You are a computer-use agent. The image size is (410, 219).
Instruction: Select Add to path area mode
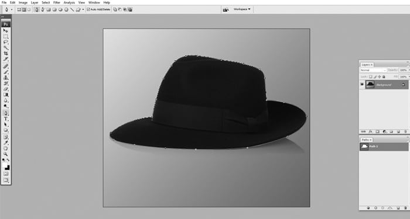point(115,10)
